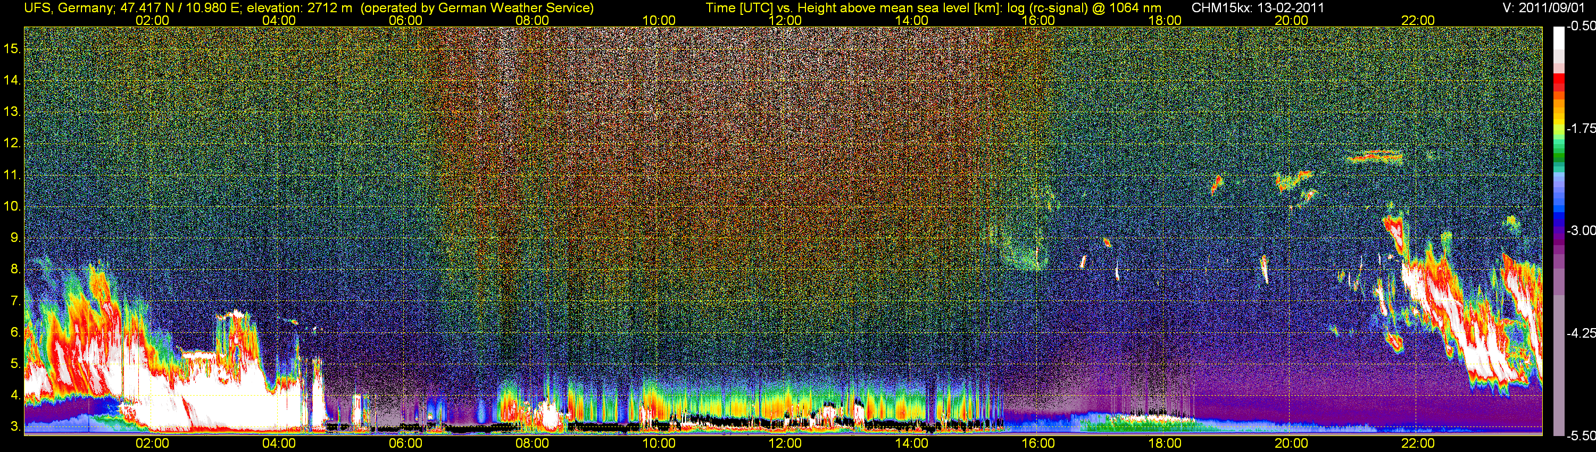
Task: Click the colorbar value '-5.50'
Action: tap(1581, 436)
